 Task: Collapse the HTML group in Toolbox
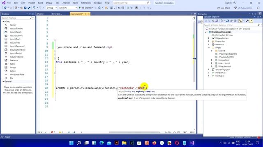coord(3,22)
